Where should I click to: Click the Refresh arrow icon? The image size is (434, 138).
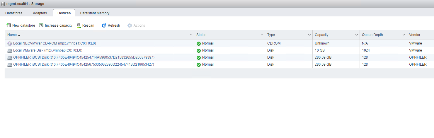[x=104, y=25]
